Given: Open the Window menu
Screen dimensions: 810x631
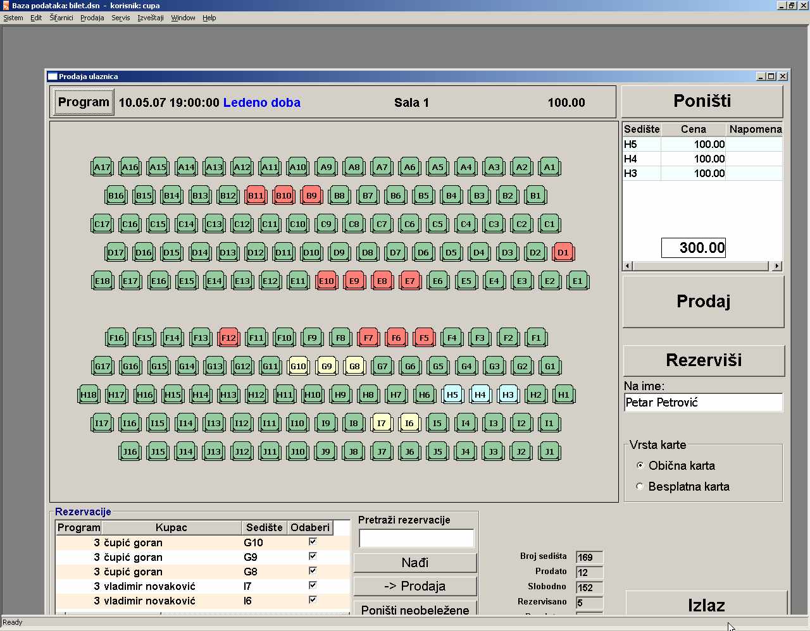Looking at the screenshot, I should coord(183,18).
